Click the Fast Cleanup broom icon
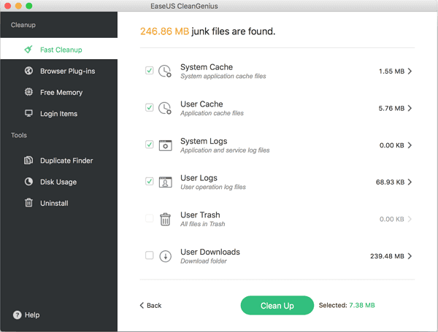The image size is (438, 332). pos(28,50)
